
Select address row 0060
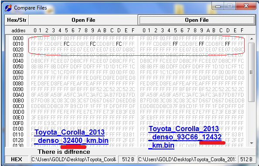(18, 72)
